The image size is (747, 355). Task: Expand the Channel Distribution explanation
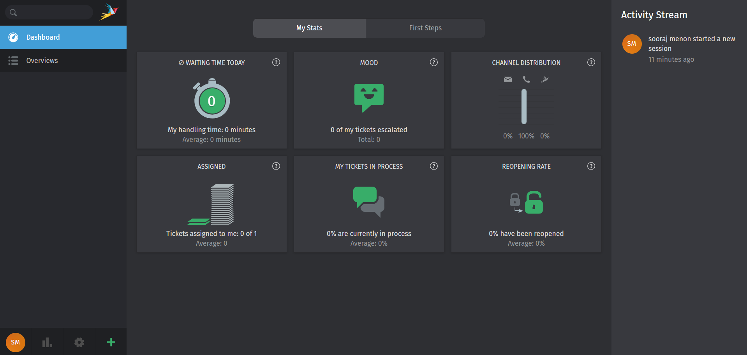590,62
